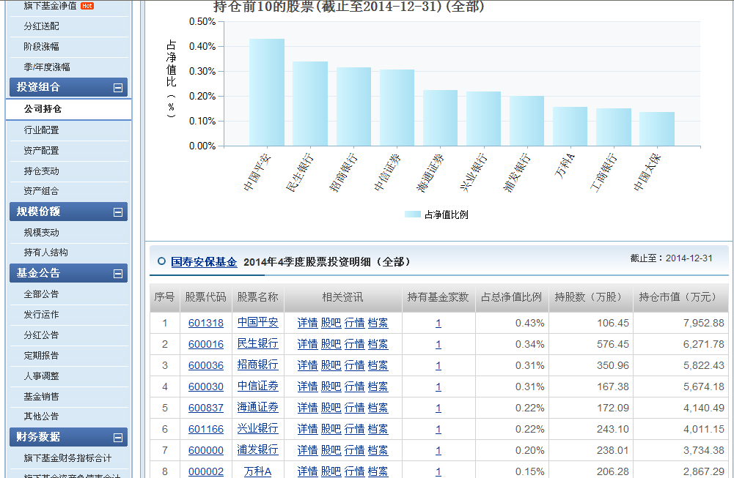Collapse the 财务数据 section toggle
734x478 pixels.
118,438
